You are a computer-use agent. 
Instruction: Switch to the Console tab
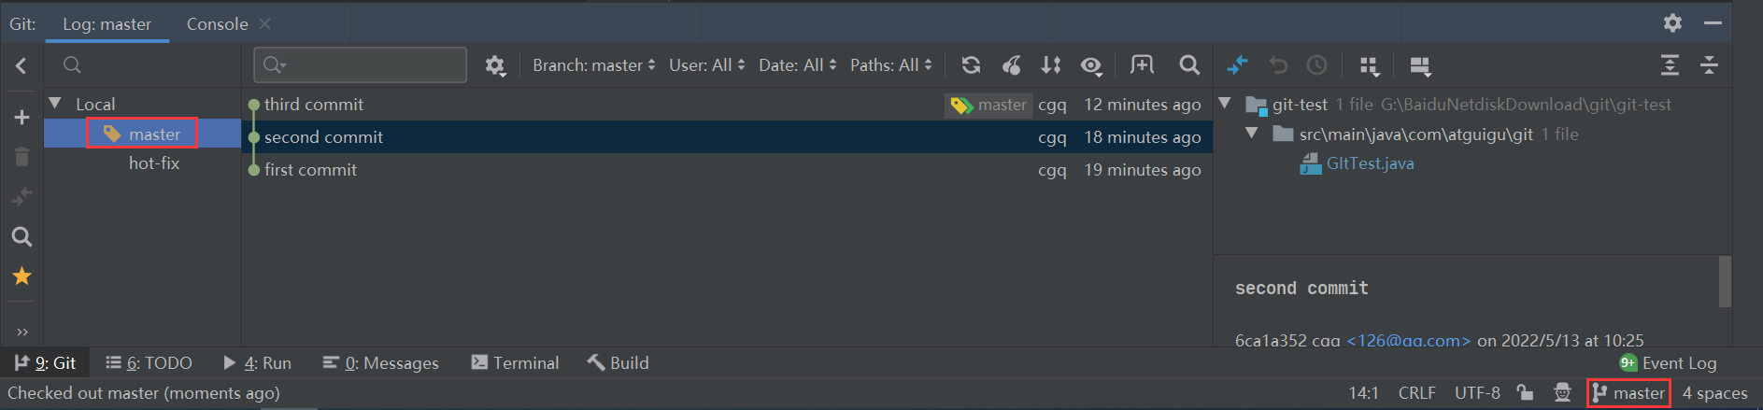[217, 24]
